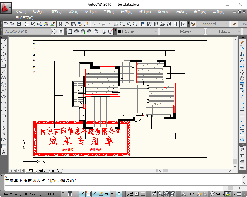The image size is (247, 197).
Task: Select the Move modify tool
Action: tap(242, 72)
